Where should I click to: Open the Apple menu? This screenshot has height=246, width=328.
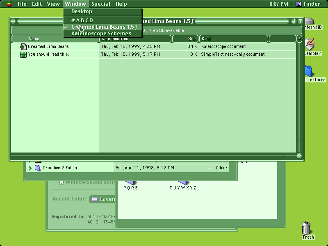coord(9,4)
